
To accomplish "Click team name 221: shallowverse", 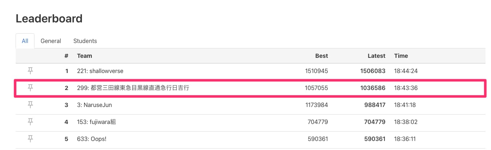I will (100, 71).
